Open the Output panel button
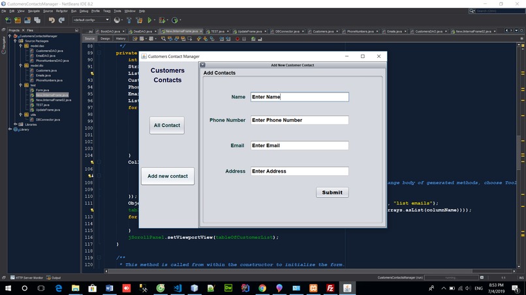 pyautogui.click(x=54, y=277)
